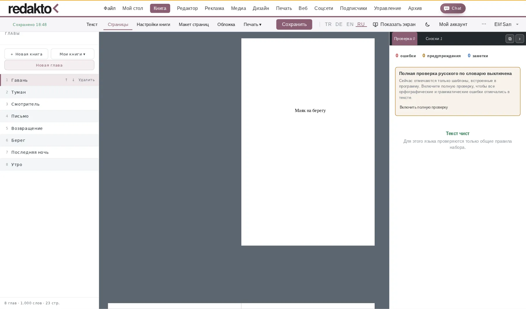The width and height of the screenshot is (526, 309).
Task: Click the Маяк на берегу page title
Action: 310,111
